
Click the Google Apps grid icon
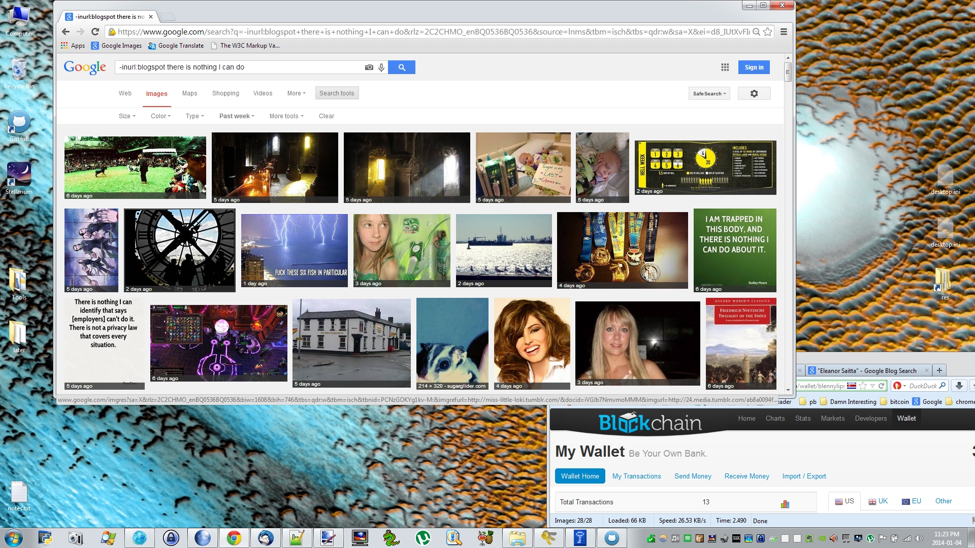(x=725, y=66)
